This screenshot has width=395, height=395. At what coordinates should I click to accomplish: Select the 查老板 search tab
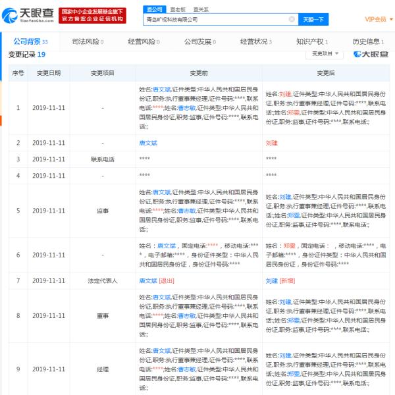[178, 9]
